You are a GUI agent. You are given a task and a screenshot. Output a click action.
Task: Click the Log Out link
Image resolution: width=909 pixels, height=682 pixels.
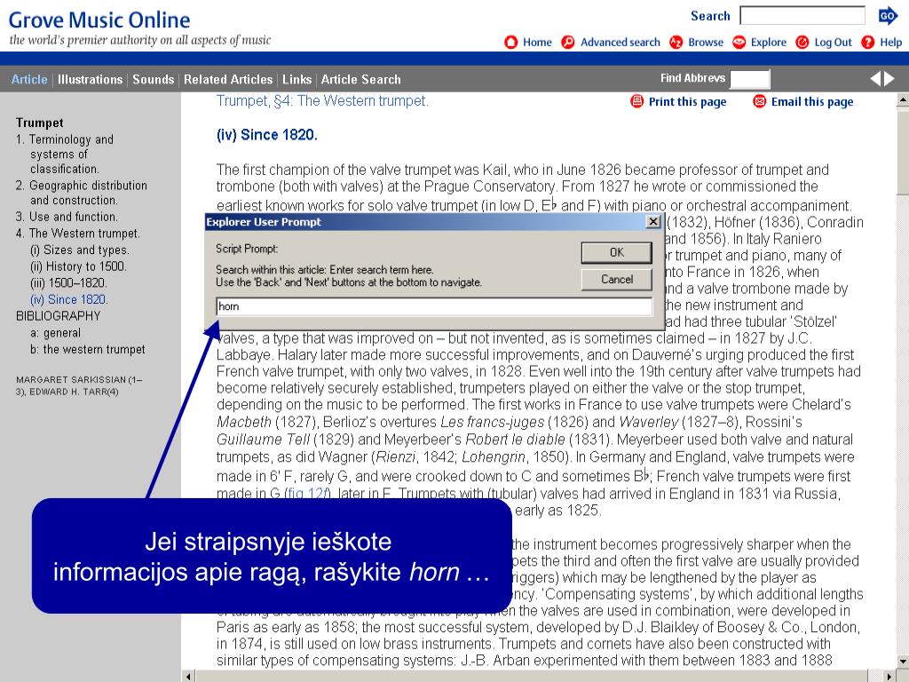coord(833,43)
